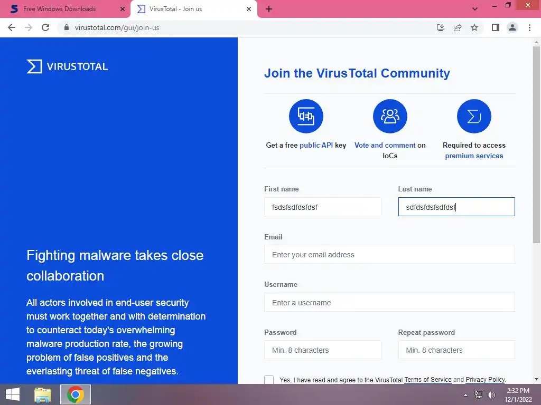
Task: Open the Privacy Policy link
Action: pos(485,380)
